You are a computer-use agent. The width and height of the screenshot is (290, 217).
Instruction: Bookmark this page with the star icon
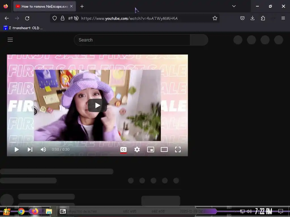(215, 18)
